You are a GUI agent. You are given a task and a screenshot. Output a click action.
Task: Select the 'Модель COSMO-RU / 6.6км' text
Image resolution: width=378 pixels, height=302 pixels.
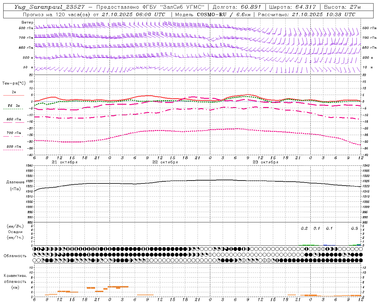click(x=213, y=14)
